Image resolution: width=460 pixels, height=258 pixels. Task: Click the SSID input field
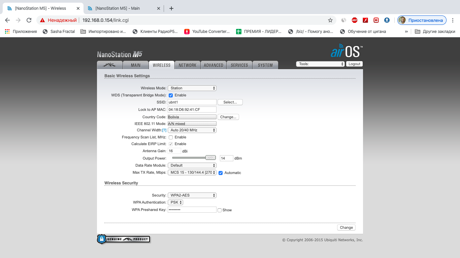(192, 102)
